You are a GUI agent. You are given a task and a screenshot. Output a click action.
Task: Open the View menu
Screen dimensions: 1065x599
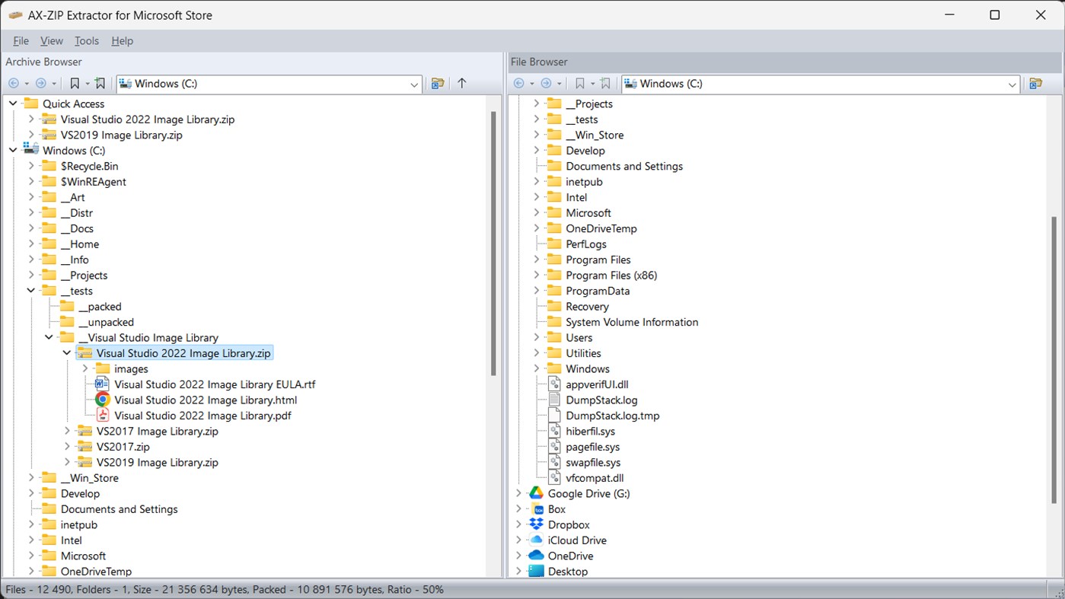[x=51, y=40]
